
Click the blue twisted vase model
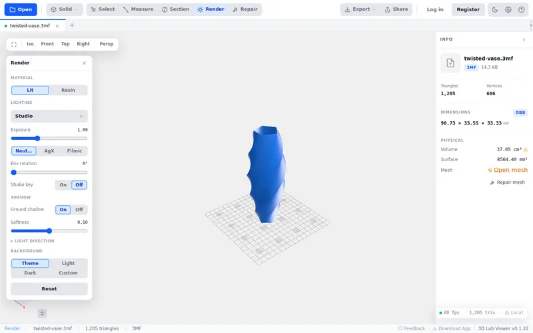tap(267, 175)
